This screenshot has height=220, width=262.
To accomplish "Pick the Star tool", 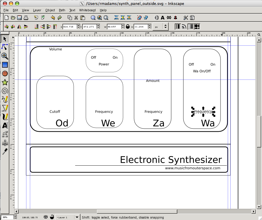I will 5,82.
